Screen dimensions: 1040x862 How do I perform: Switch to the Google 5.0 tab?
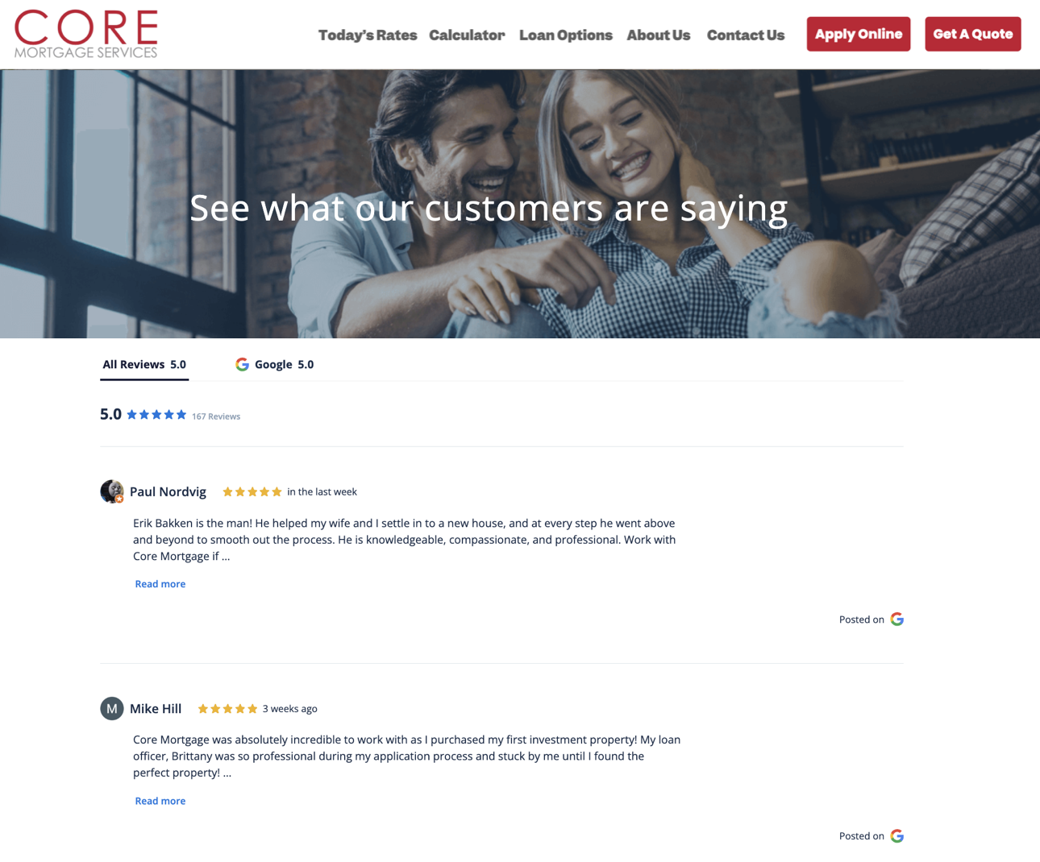(274, 364)
